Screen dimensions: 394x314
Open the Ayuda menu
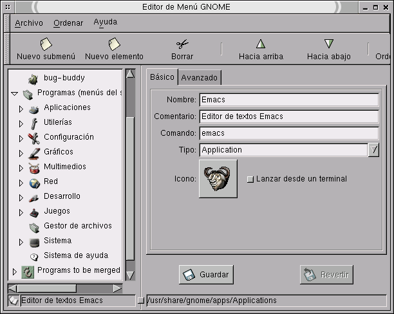[x=106, y=23]
